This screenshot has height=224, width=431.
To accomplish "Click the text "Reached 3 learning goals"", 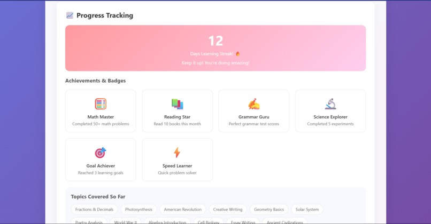I will pos(101,173).
